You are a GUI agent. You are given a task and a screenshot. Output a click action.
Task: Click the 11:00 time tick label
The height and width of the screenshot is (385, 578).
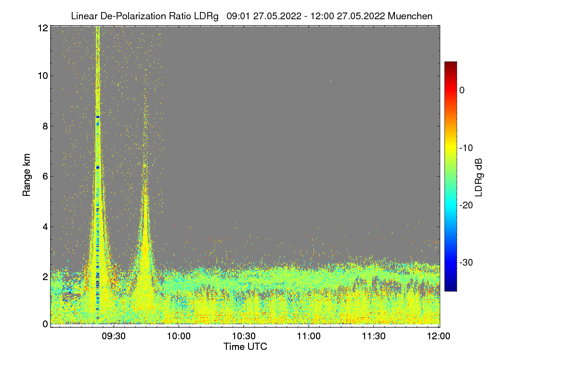point(309,336)
